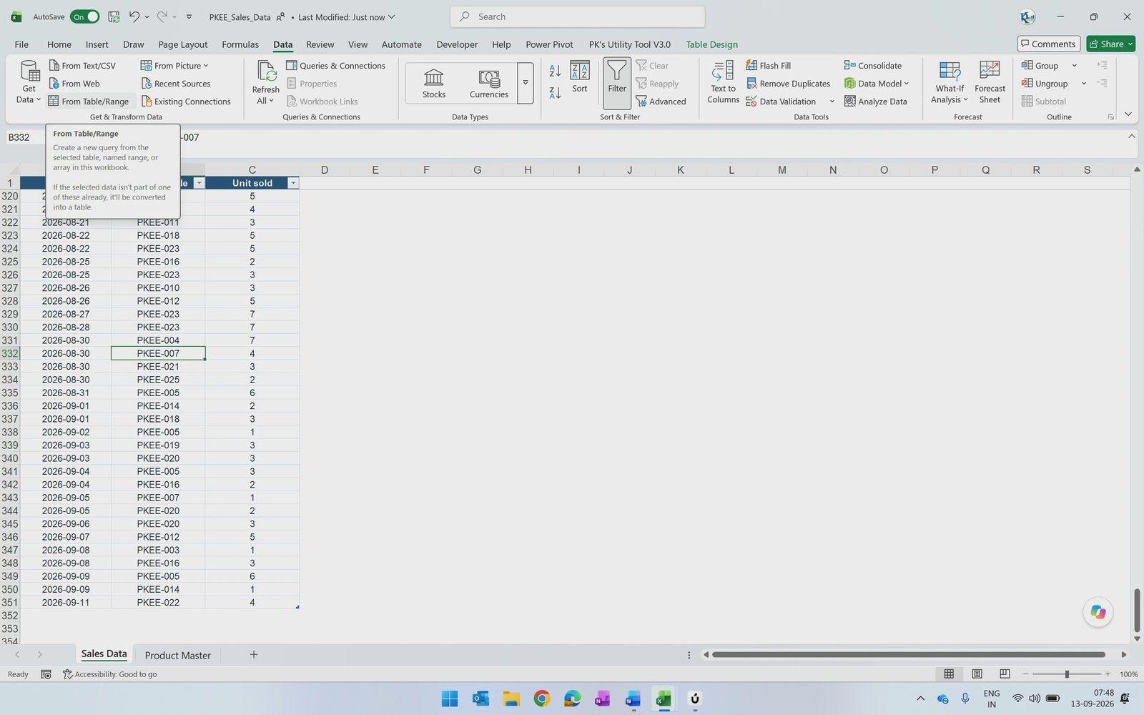The height and width of the screenshot is (715, 1144).
Task: Open Unit sold column filter dropdown
Action: (x=292, y=183)
